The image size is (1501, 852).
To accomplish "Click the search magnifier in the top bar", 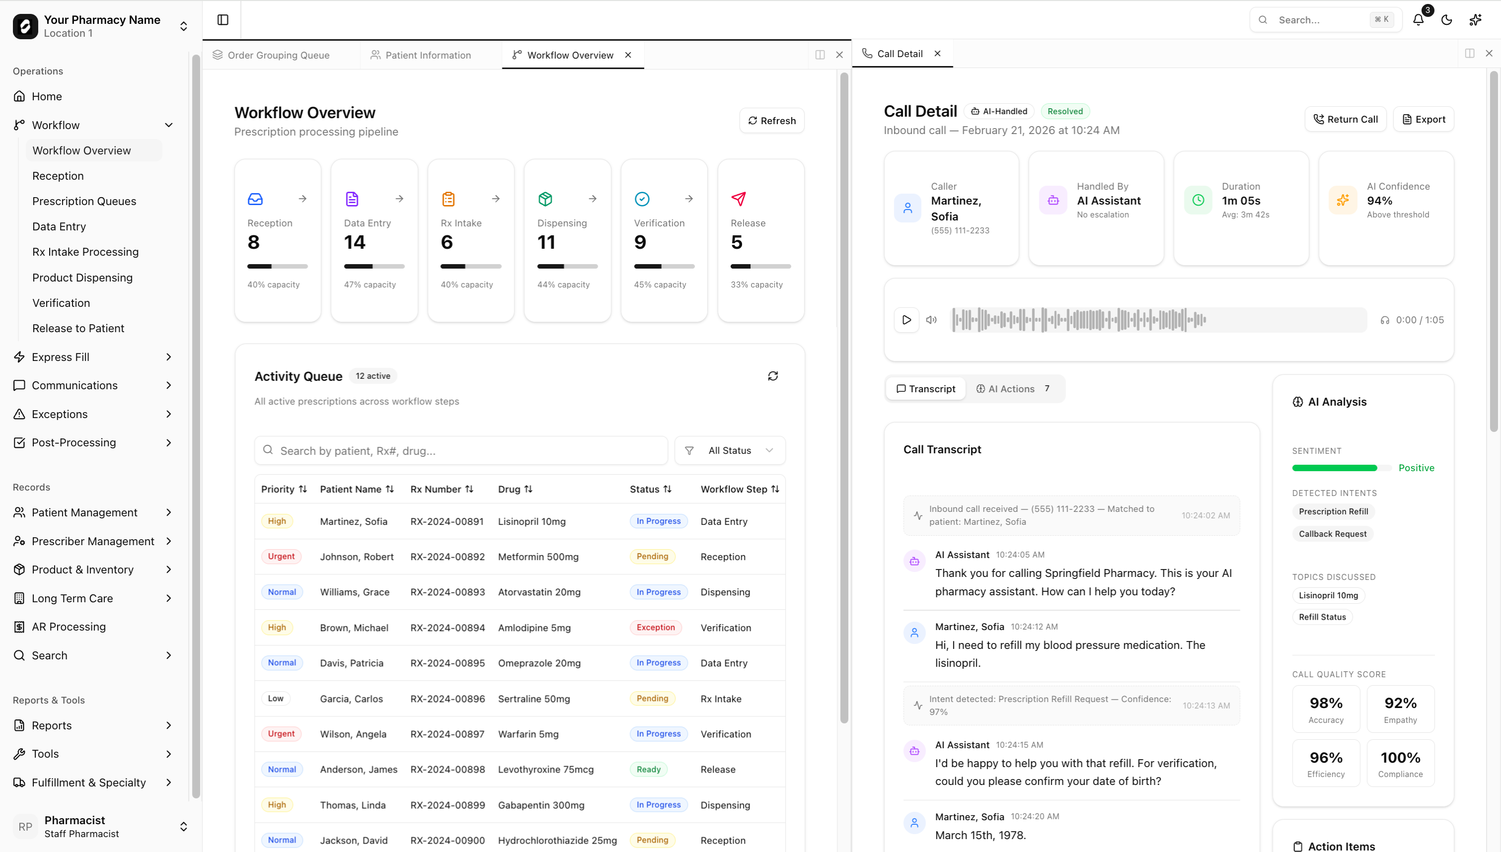I will pos(1264,19).
